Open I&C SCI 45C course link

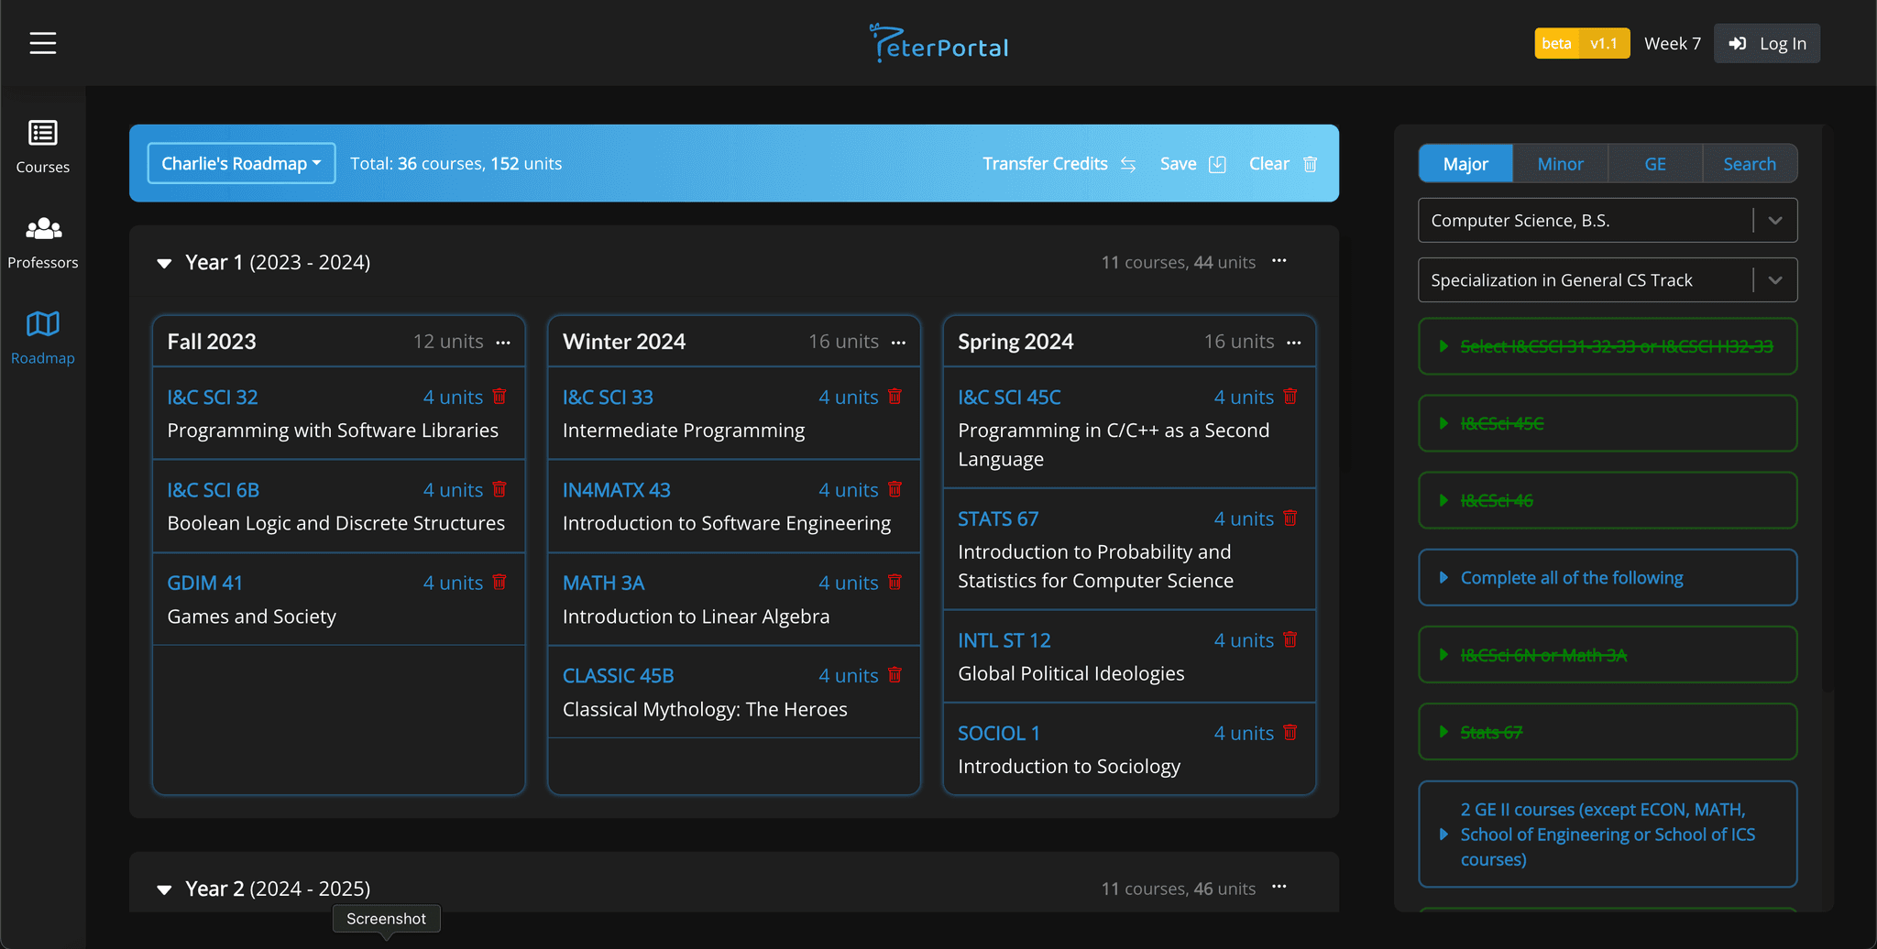tap(1009, 397)
